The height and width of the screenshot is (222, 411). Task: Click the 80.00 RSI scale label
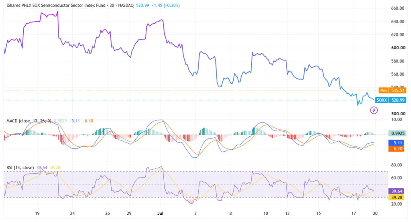coord(396,165)
